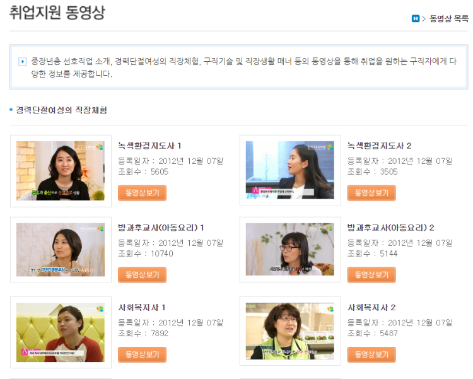Select the 방과후교사(아동요리) 2 thumbnail image
The height and width of the screenshot is (379, 473).
(290, 250)
